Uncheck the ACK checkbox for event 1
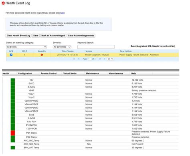 tap(11, 55)
